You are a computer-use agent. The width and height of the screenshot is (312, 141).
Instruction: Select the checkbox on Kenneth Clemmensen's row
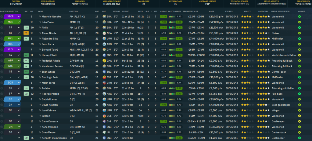2,138
